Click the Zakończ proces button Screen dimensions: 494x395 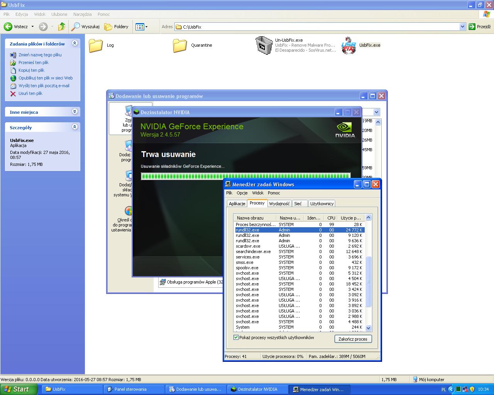[353, 339]
